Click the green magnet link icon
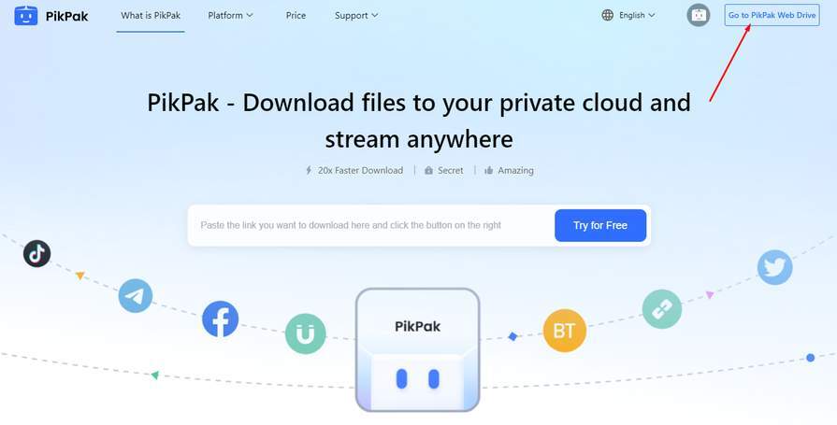This screenshot has height=425, width=837. pos(305,333)
